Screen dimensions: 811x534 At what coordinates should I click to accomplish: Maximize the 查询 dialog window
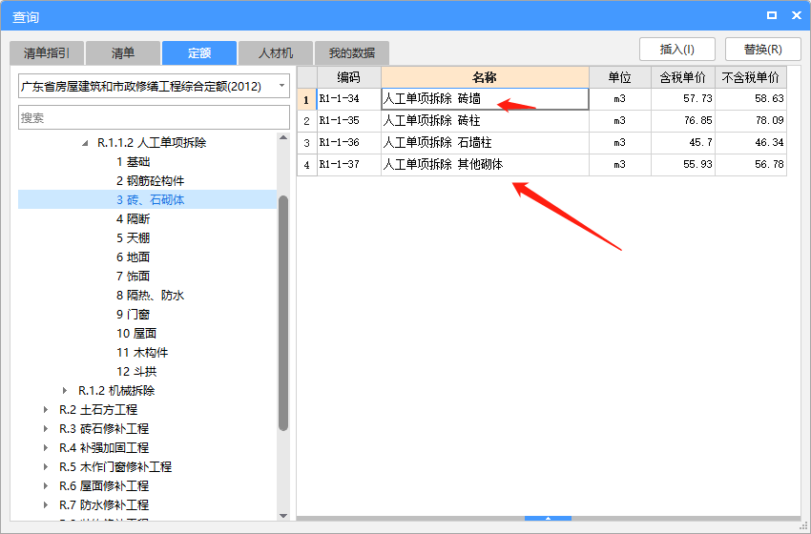(x=772, y=15)
